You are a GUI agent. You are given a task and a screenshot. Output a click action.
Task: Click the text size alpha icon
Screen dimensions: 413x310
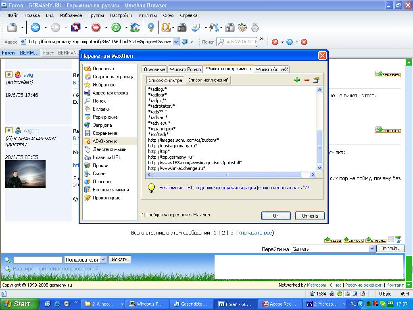(x=166, y=27)
